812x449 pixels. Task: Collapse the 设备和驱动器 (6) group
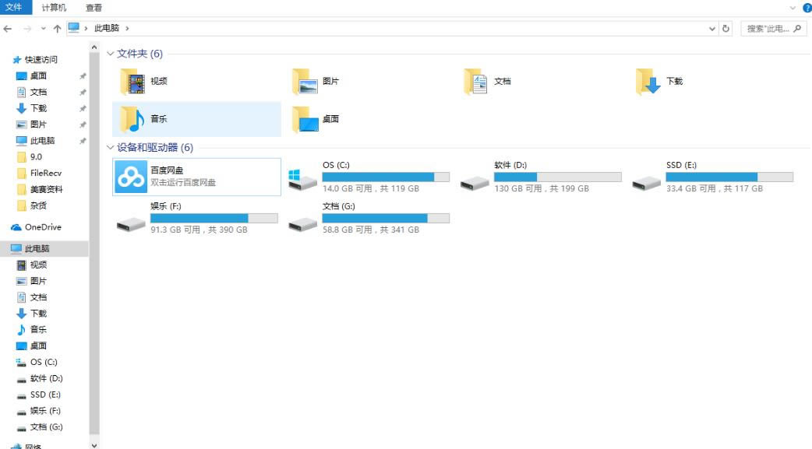[x=110, y=147]
